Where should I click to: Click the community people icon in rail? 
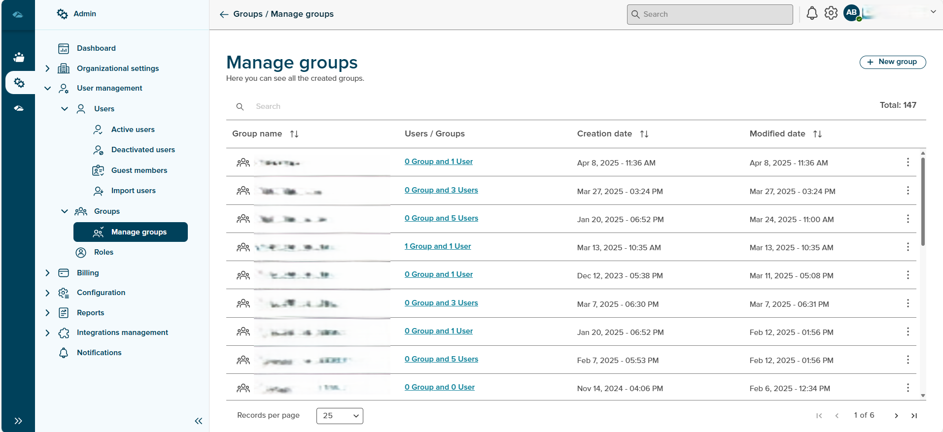coord(19,57)
